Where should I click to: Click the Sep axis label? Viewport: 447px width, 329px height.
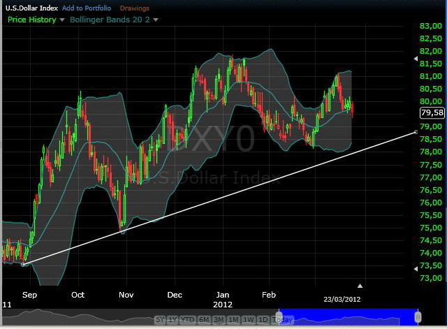pyautogui.click(x=29, y=295)
